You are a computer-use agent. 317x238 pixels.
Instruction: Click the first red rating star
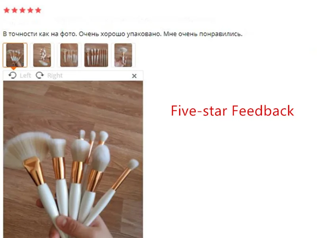pos(7,10)
